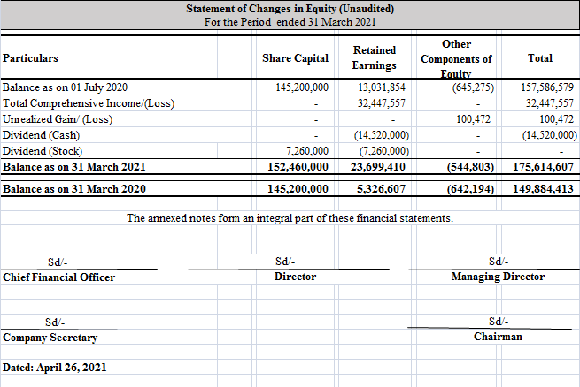Select the Chief Financial Officer signature label
Viewport: 580px width, 387px height.
(x=59, y=277)
